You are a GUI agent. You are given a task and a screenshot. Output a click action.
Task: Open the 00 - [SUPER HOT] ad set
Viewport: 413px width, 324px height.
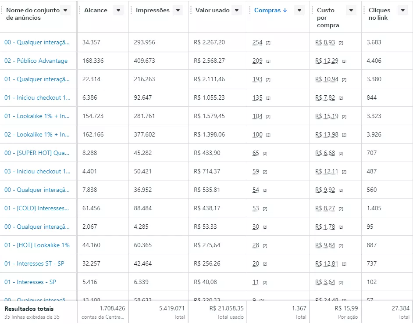(x=37, y=153)
